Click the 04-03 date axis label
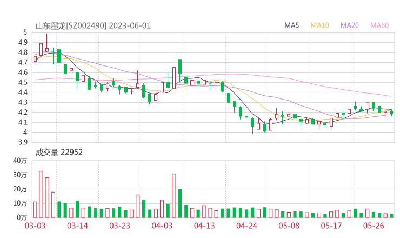This screenshot has width=400, height=238. pos(162,226)
